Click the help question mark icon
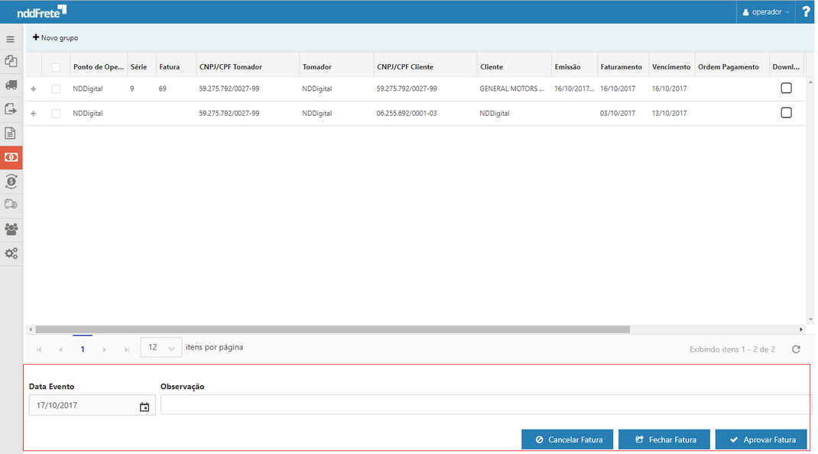The width and height of the screenshot is (818, 454). coord(806,12)
